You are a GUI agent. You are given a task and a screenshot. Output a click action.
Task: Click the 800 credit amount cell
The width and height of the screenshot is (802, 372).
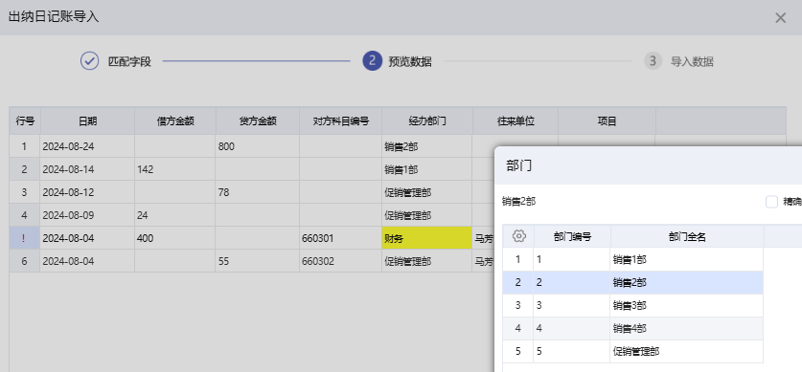pyautogui.click(x=258, y=146)
